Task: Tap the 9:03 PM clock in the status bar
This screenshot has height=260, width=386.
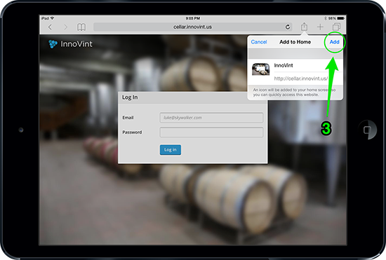Action: 193,18
